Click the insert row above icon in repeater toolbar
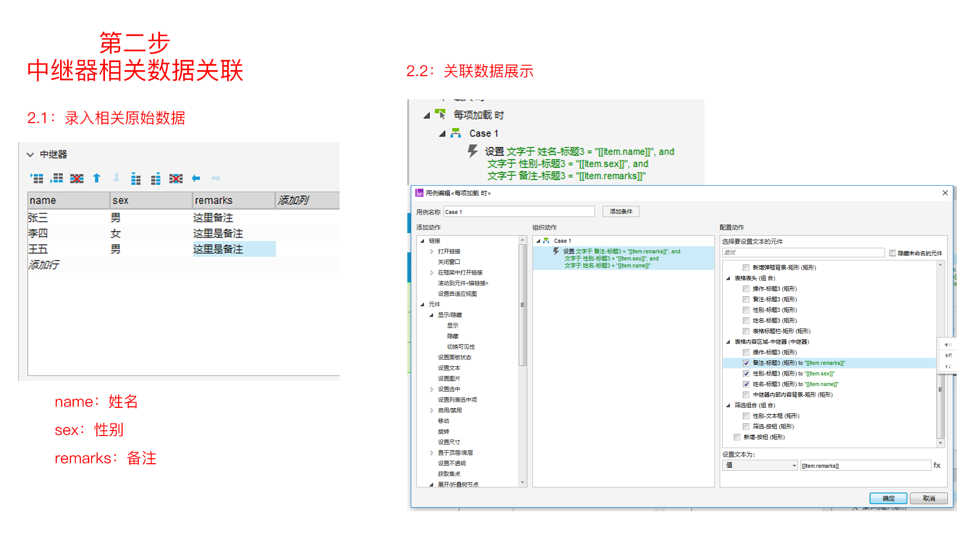 [x=37, y=178]
